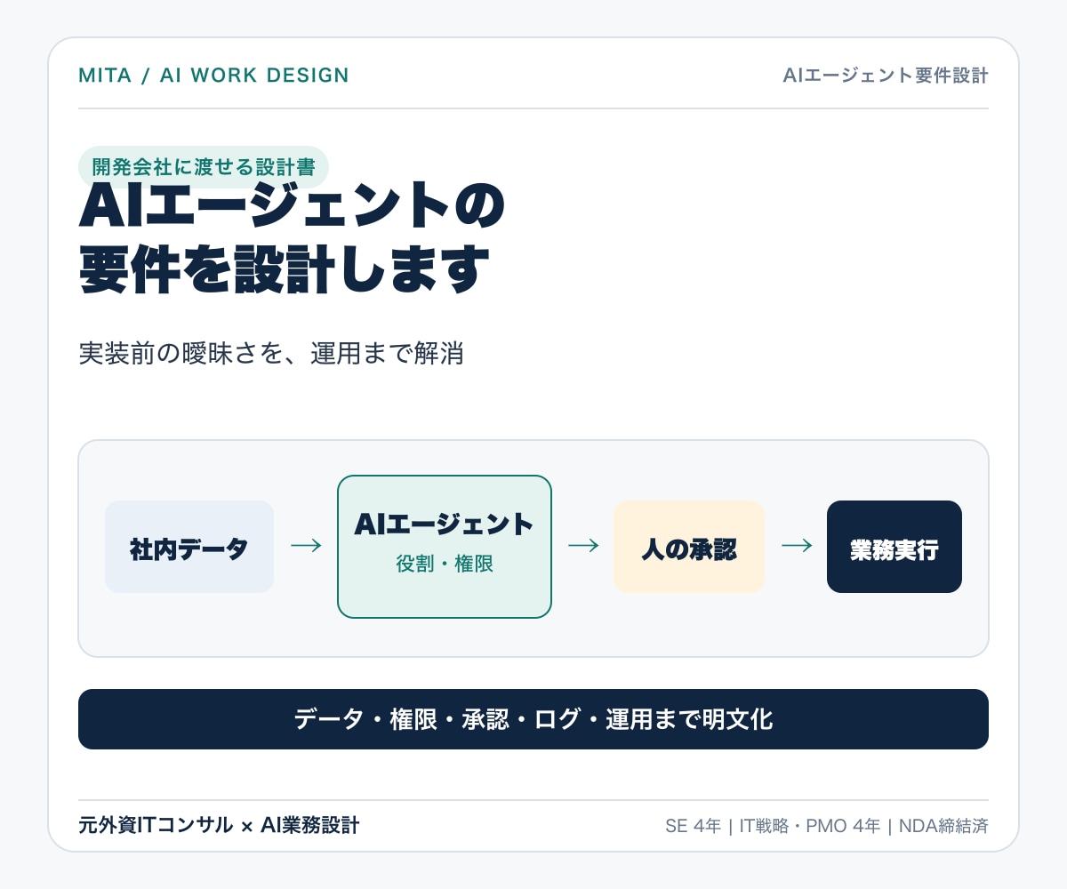Image resolution: width=1067 pixels, height=889 pixels.
Task: Click the arrow between 人の承認 and 業務実行
Action: point(797,546)
